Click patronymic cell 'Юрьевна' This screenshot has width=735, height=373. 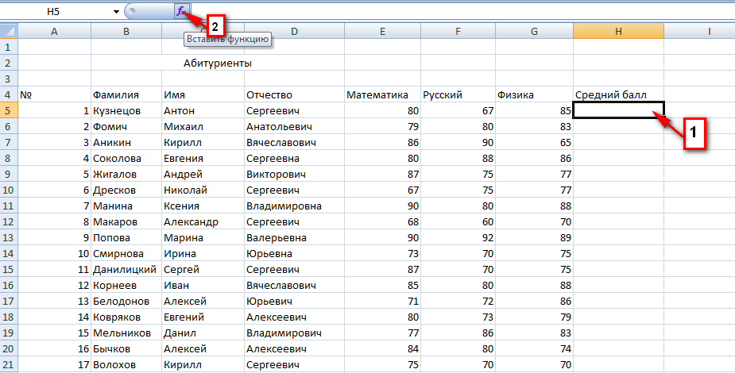pyautogui.click(x=294, y=254)
